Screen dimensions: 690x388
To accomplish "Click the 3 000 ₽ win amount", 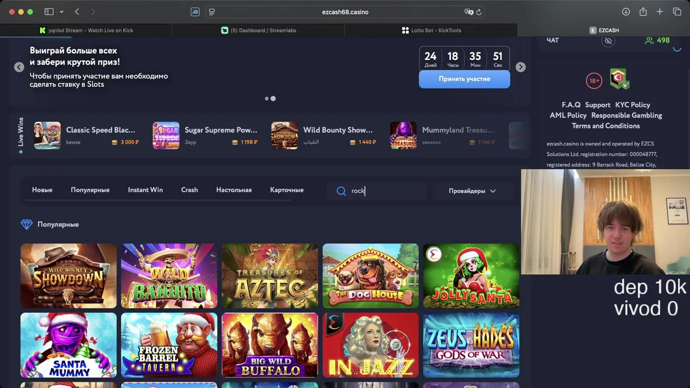I will click(x=129, y=142).
